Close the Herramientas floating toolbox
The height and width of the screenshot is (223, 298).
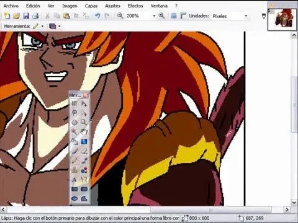pos(86,95)
